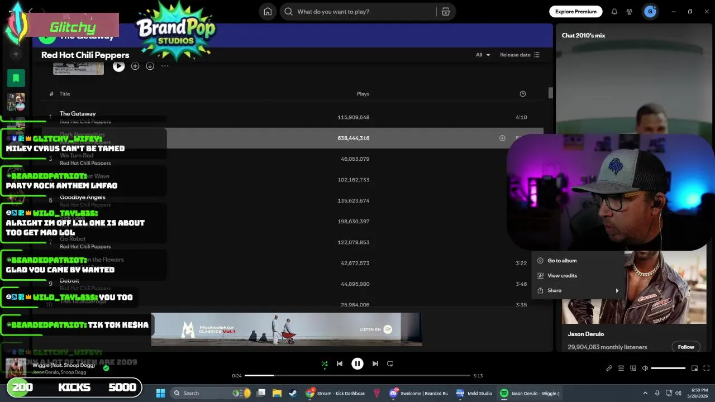This screenshot has height=402, width=715.
Task: Go to Spotify Home
Action: 268,12
